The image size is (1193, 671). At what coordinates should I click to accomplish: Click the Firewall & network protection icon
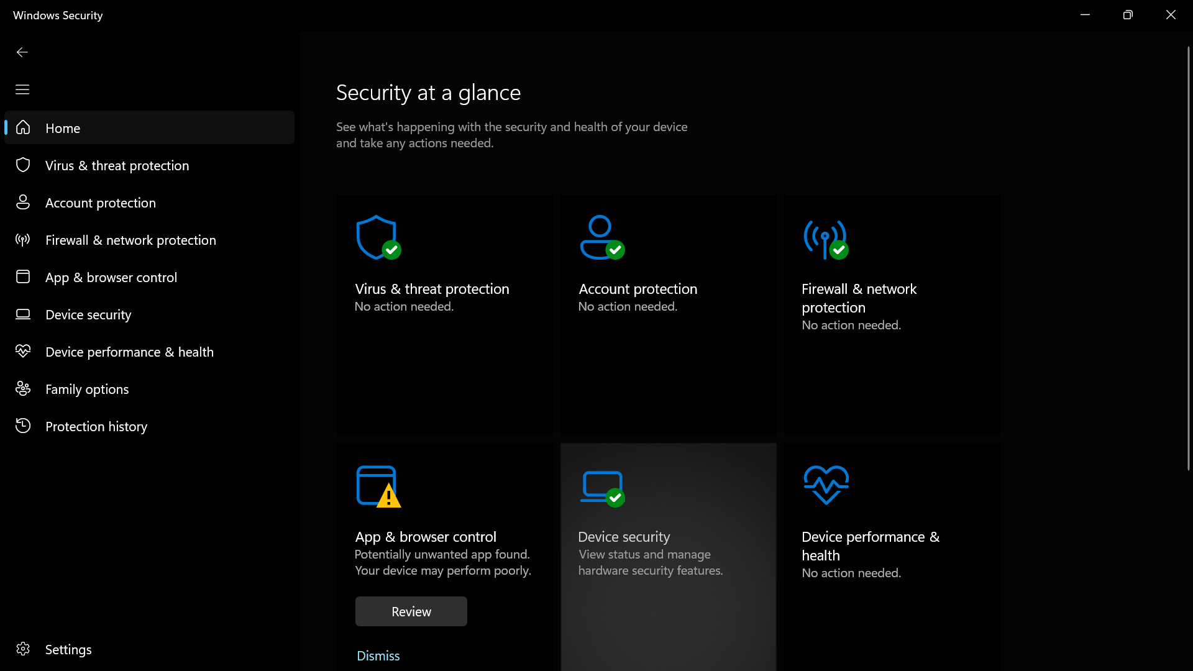tap(825, 237)
